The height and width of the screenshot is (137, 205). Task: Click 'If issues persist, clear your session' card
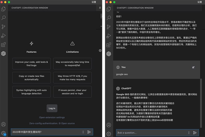(x=73, y=92)
